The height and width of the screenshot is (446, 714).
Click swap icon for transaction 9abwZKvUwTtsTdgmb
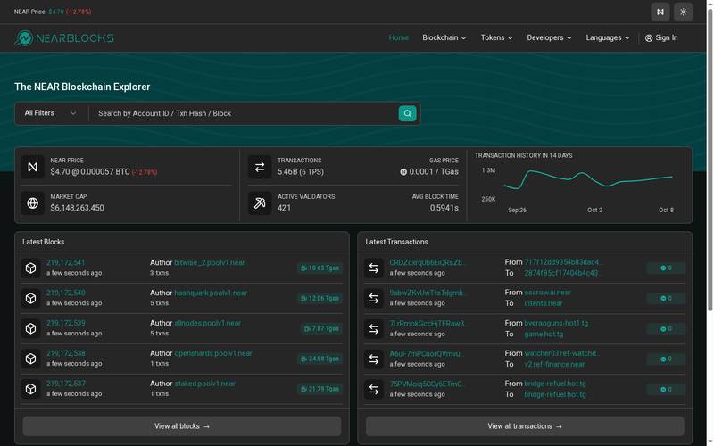click(373, 299)
